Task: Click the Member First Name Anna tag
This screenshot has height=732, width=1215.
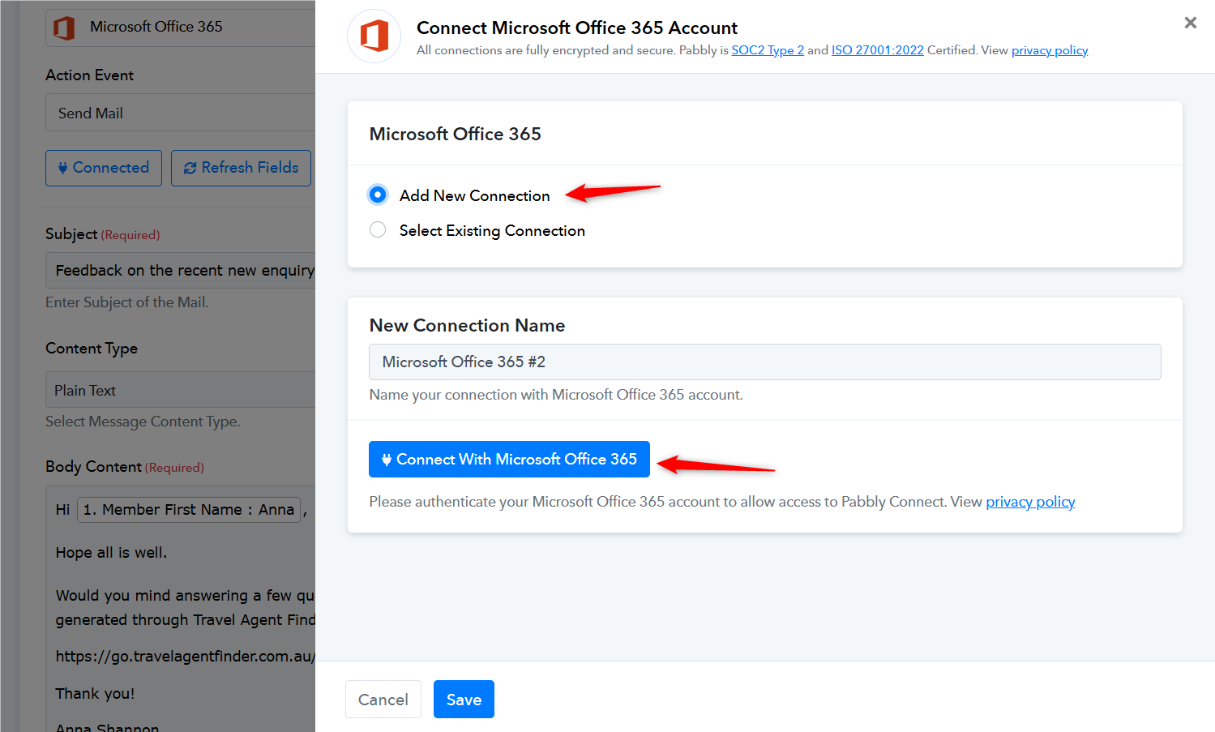Action: pos(189,510)
